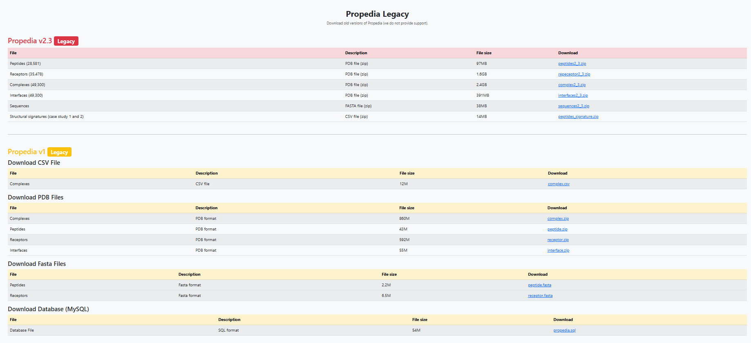The width and height of the screenshot is (751, 343).
Task: Select the Structural signatures table row
Action: [377, 117]
